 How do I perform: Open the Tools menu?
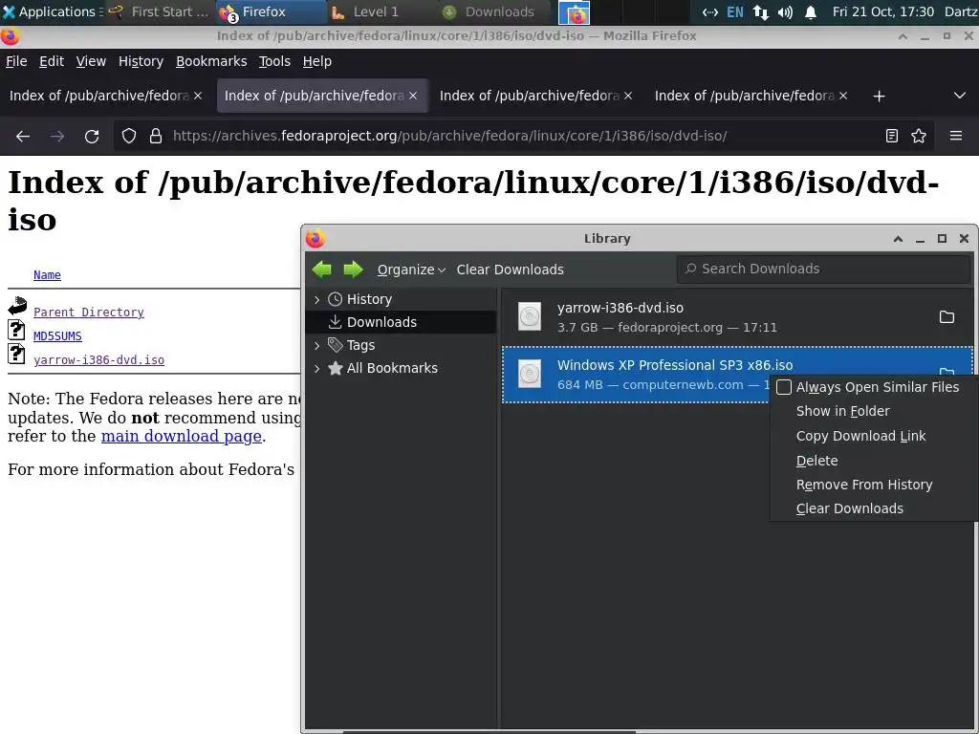274,61
